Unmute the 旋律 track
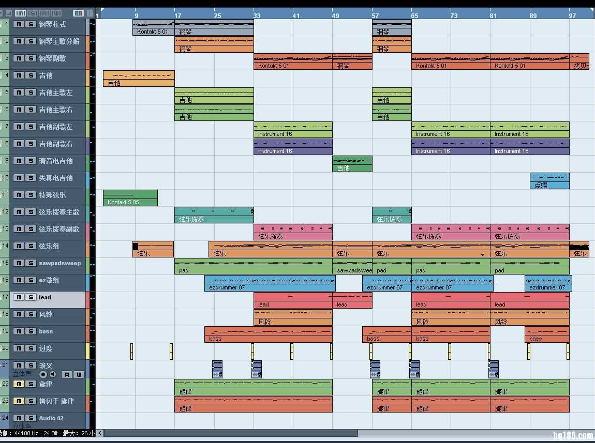The width and height of the screenshot is (595, 443). (19, 384)
